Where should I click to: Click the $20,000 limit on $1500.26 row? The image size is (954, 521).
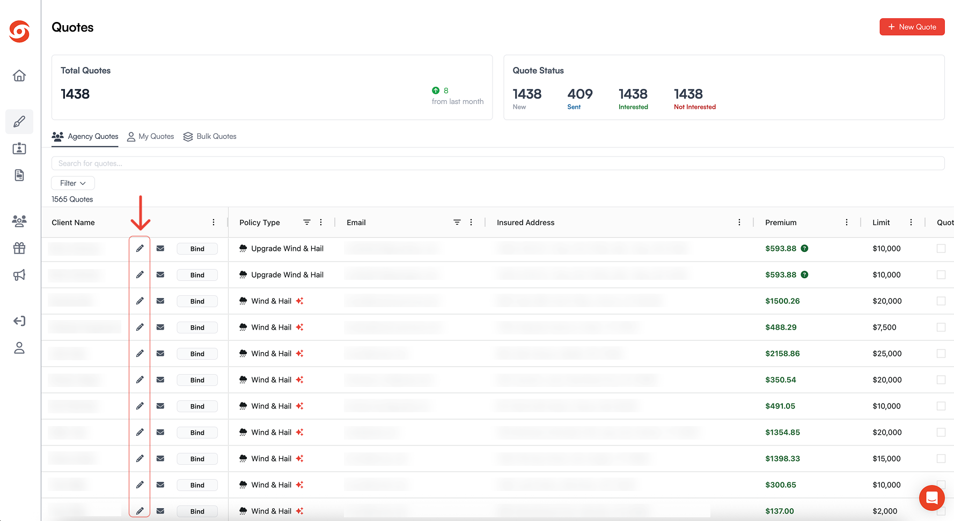click(887, 301)
